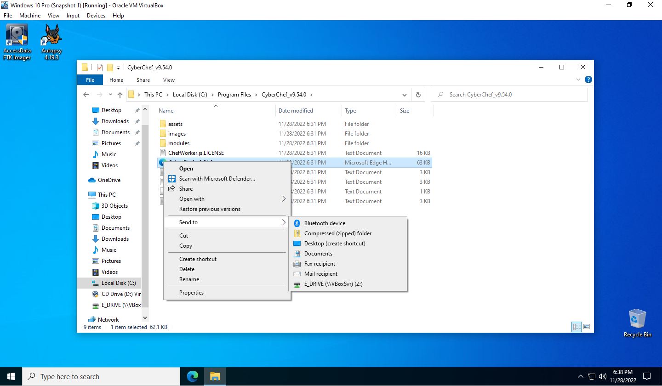Sort by Type column header

[x=370, y=111]
